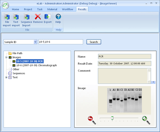The width and height of the screenshot is (160, 132).
Task: Zoom out with red minus magnifier
Action: 92,120
